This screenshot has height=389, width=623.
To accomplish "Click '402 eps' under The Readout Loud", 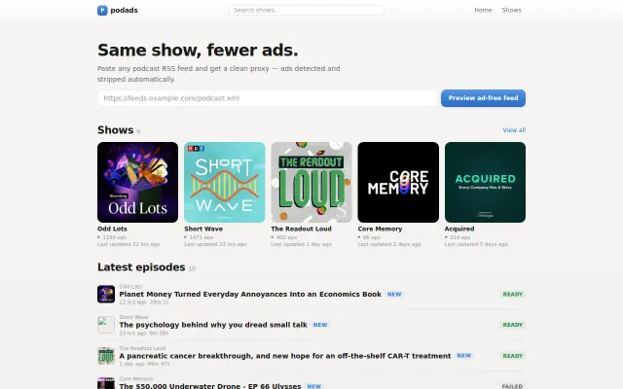I will (x=286, y=237).
